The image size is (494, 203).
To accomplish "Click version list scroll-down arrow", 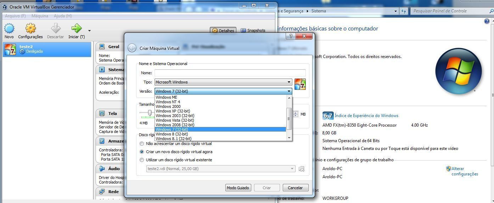I will pos(289,138).
